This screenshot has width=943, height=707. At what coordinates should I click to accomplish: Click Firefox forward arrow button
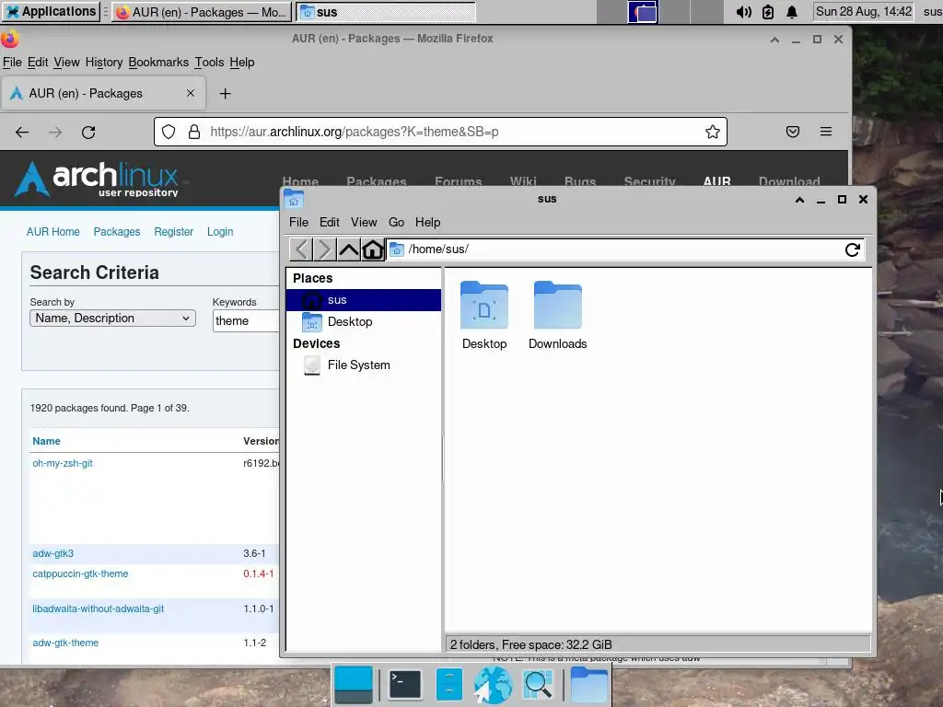pyautogui.click(x=55, y=132)
